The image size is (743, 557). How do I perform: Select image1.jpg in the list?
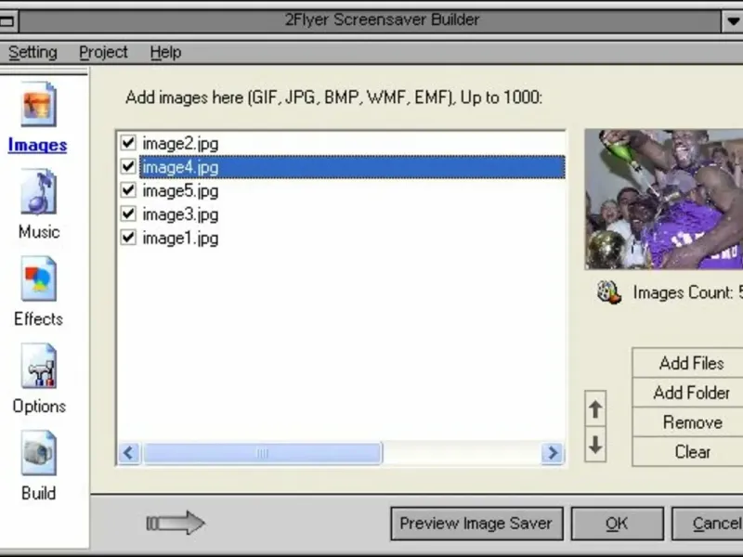coord(180,238)
